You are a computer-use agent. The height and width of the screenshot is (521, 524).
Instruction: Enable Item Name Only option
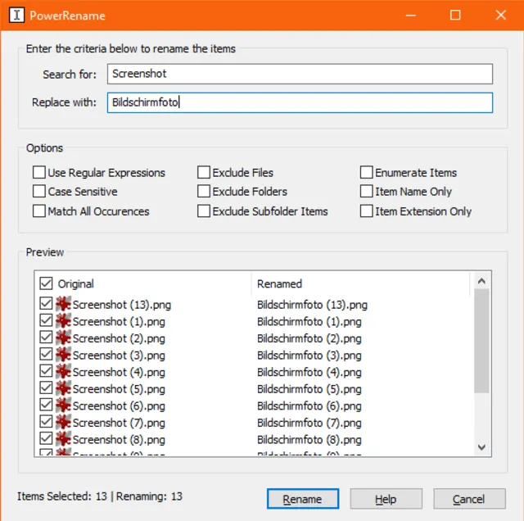pos(367,192)
